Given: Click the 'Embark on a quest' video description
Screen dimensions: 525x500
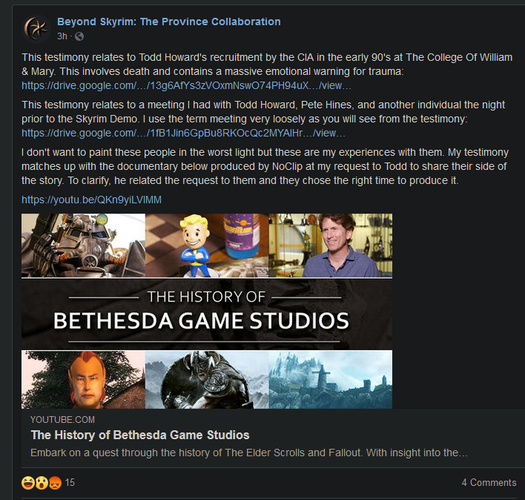Looking at the screenshot, I should 249,453.
